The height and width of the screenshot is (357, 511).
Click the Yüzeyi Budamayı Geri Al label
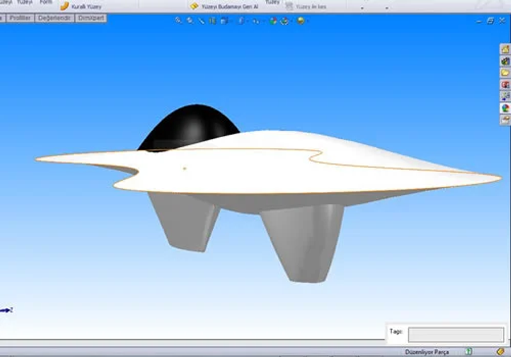230,6
